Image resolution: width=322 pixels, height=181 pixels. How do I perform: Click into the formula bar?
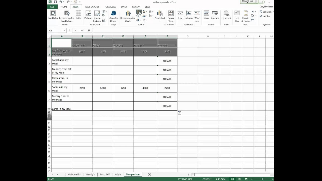[183, 30]
